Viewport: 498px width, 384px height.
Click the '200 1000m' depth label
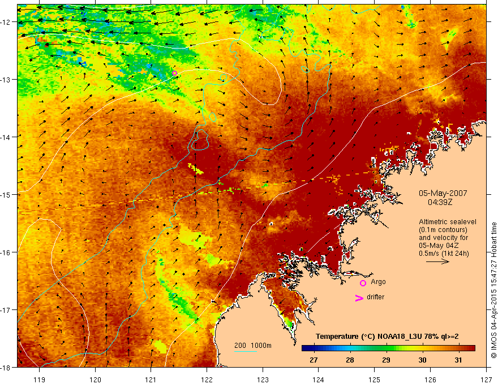click(x=253, y=346)
